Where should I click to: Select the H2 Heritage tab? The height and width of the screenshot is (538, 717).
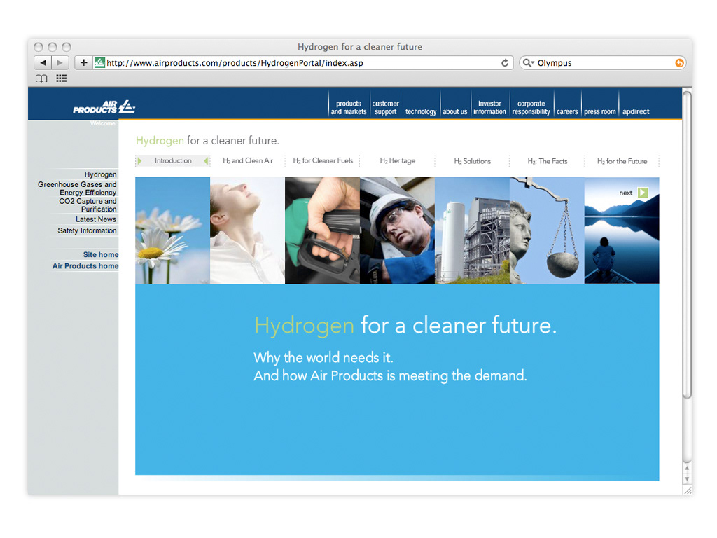[x=398, y=160]
